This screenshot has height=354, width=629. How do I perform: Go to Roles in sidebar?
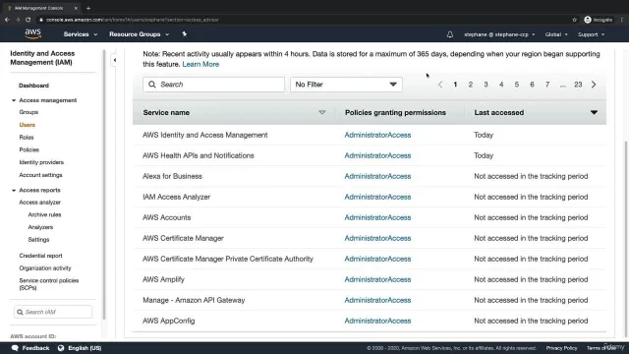(x=27, y=138)
